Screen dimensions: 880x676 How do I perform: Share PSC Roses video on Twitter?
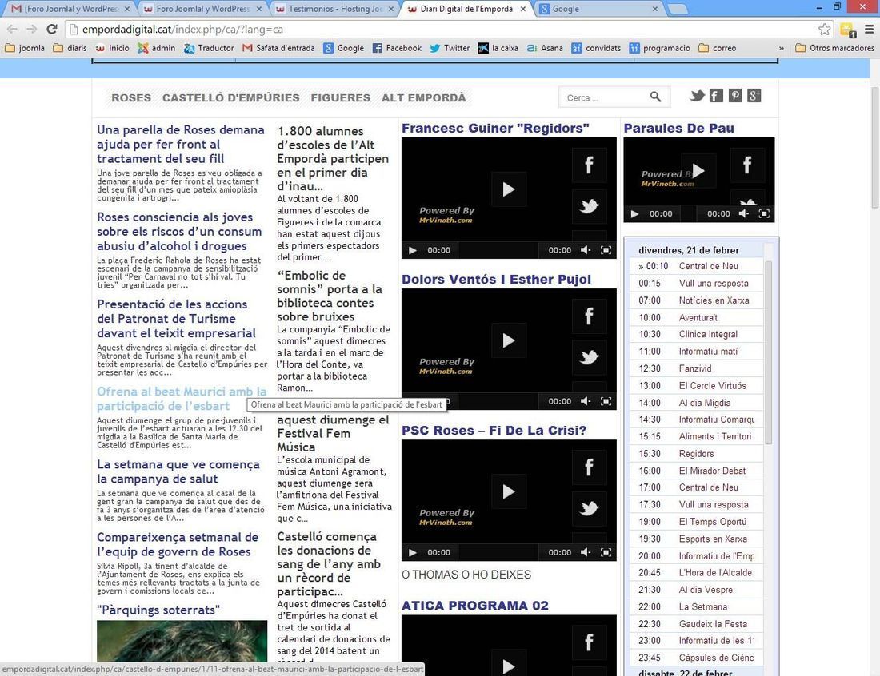[589, 508]
